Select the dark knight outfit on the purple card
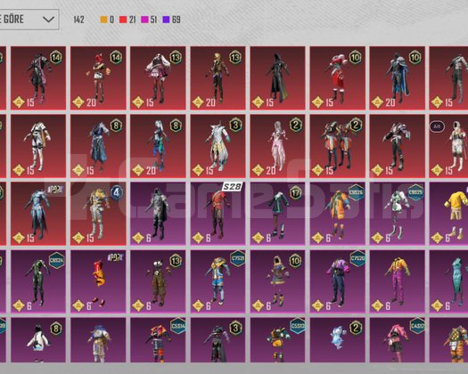468x374 pixels. 158,214
